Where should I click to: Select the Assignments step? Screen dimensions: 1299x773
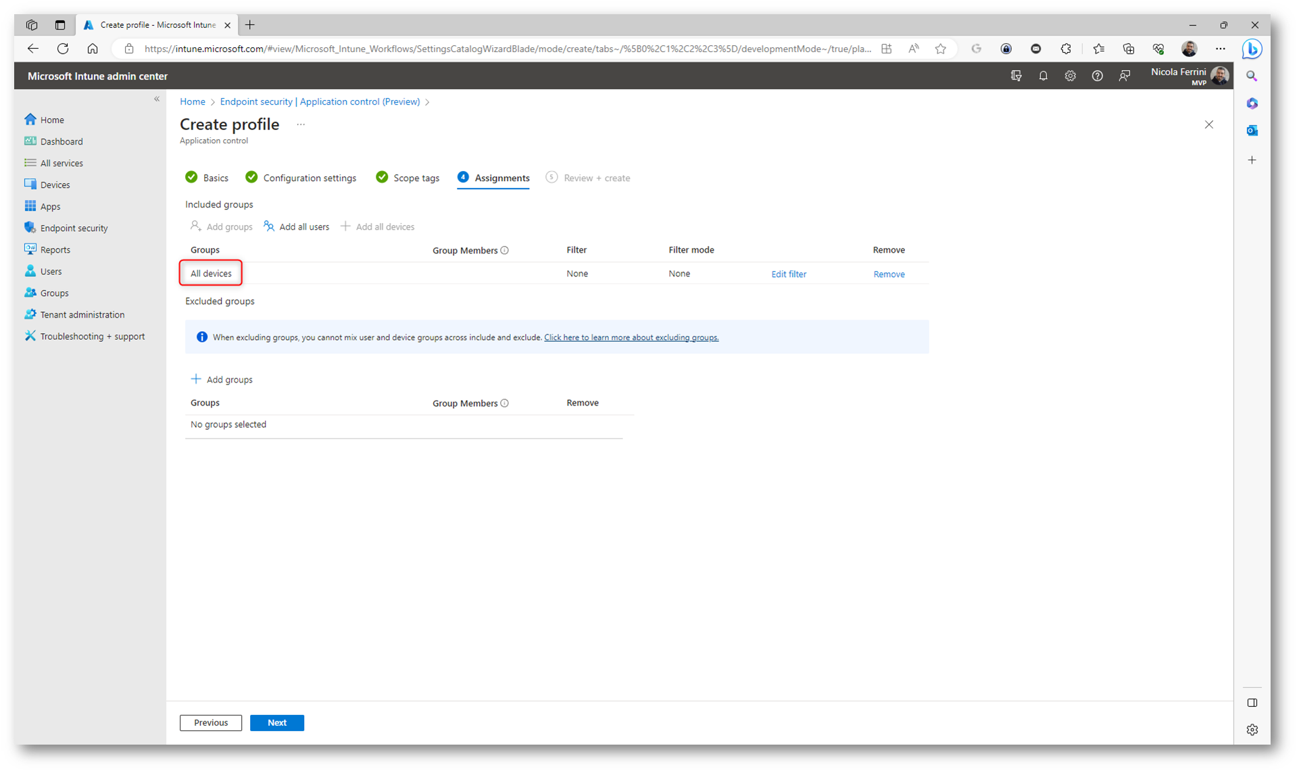point(493,178)
